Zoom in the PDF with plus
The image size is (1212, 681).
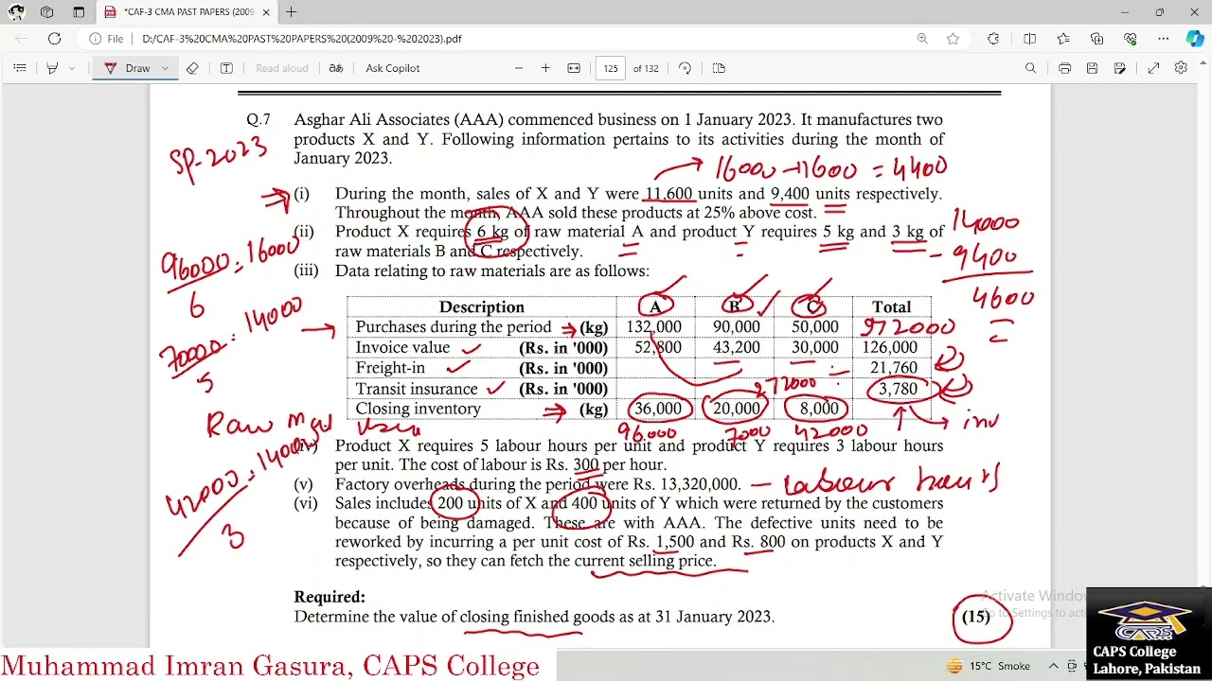point(545,68)
